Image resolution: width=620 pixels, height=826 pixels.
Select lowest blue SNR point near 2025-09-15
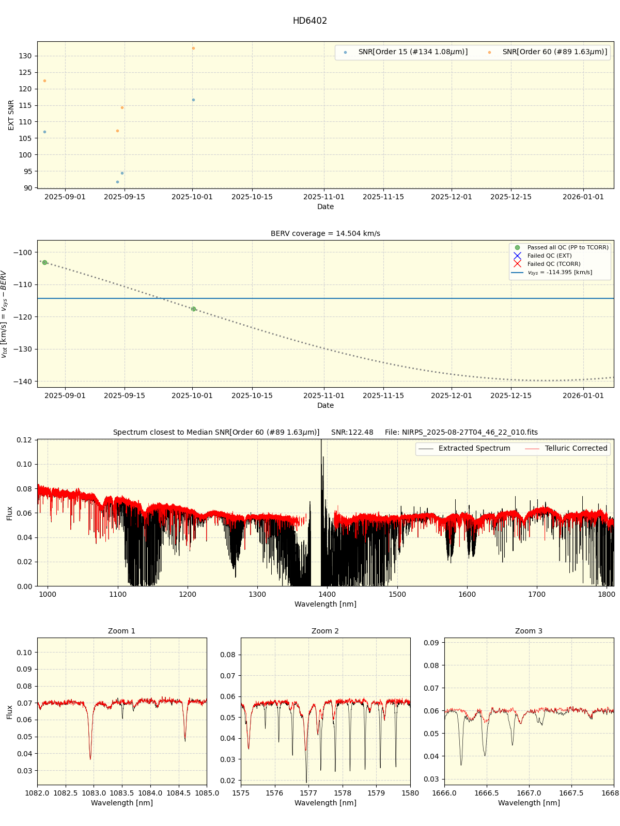(x=117, y=182)
